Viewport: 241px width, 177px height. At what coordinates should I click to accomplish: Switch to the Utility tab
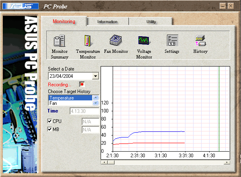[151, 21]
